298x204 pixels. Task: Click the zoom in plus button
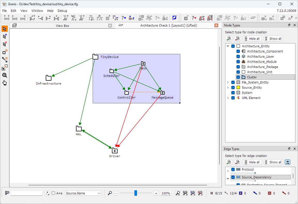pos(156,193)
